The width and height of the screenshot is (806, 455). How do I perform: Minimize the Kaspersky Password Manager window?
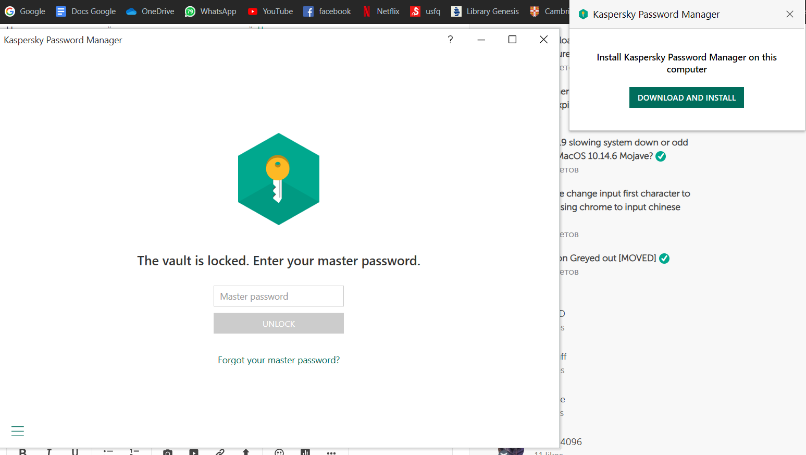[x=481, y=40]
